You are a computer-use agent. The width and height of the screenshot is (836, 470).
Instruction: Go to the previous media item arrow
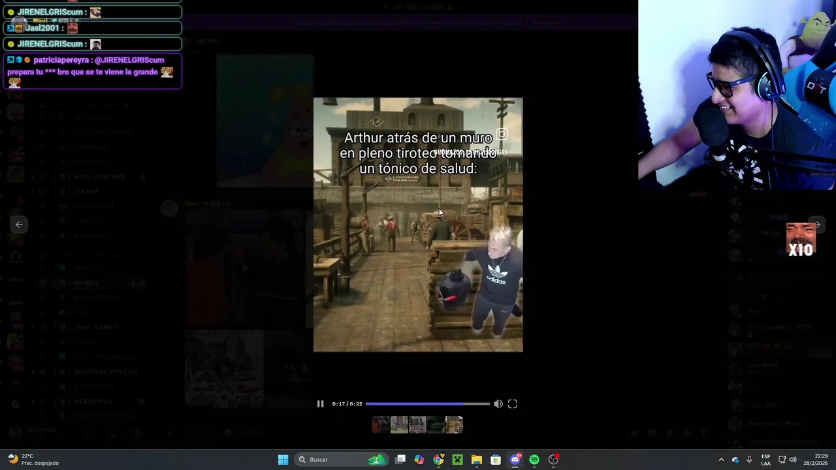click(x=19, y=225)
